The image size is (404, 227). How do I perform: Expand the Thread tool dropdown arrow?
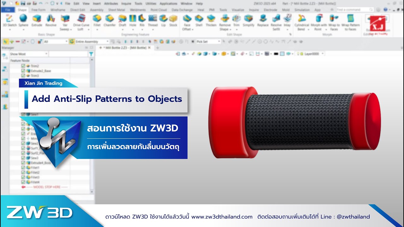click(152, 30)
